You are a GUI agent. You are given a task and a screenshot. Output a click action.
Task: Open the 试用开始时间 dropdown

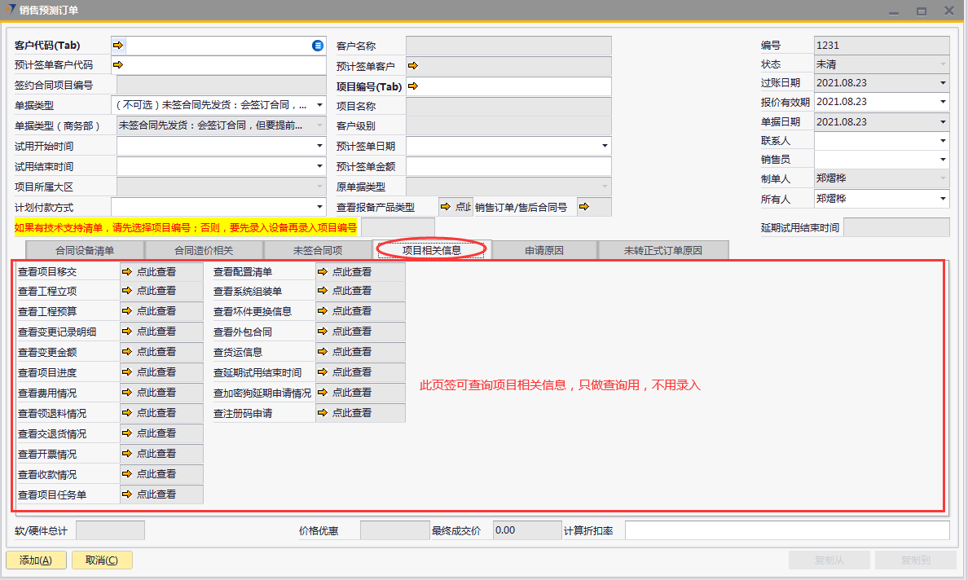point(319,146)
